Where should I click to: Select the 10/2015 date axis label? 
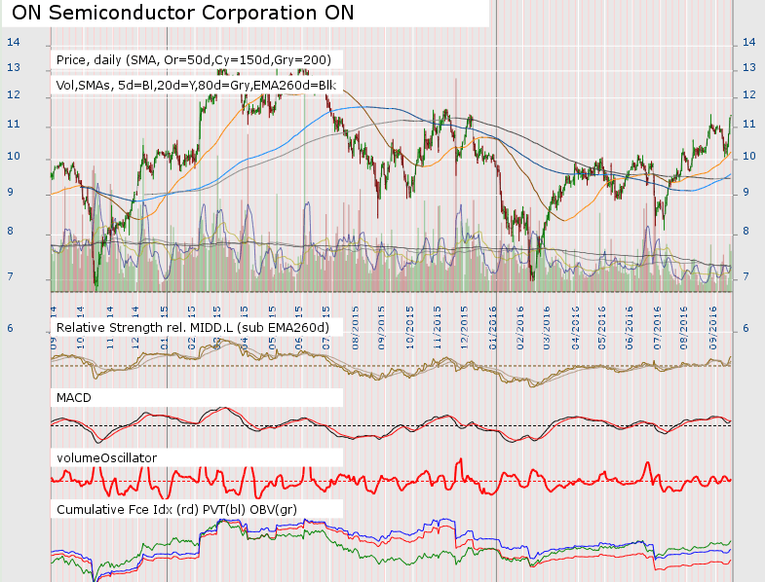(410, 328)
